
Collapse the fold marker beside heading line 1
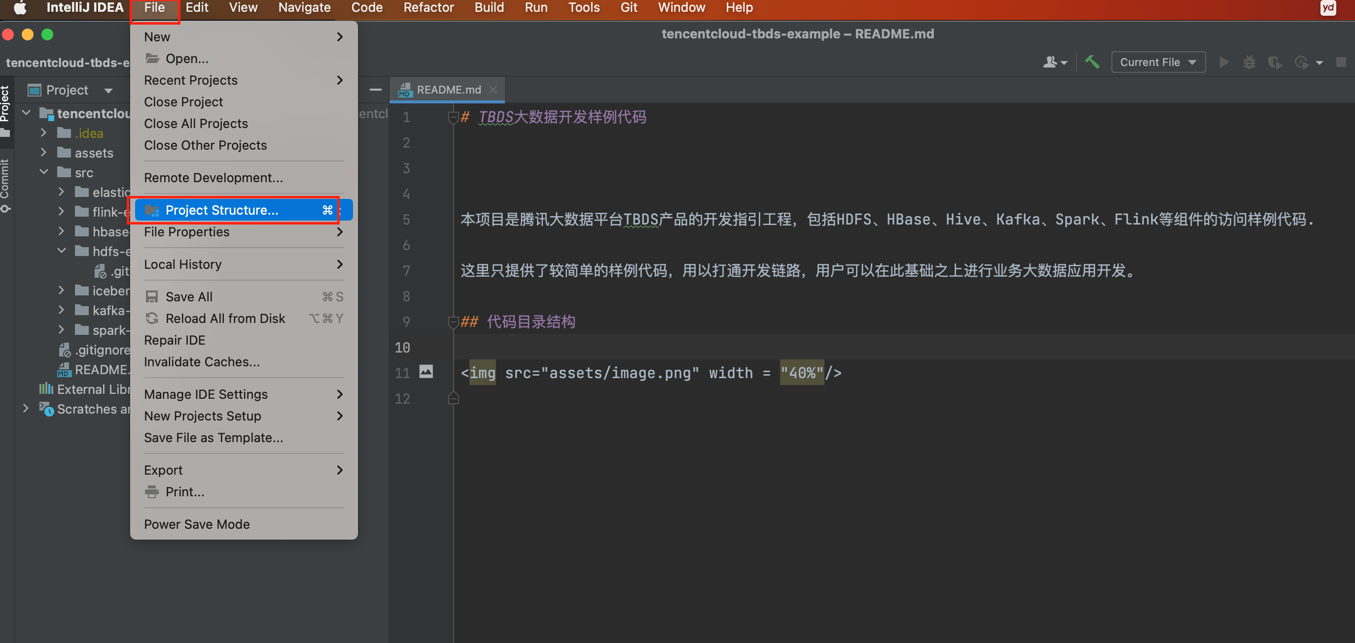(x=453, y=117)
